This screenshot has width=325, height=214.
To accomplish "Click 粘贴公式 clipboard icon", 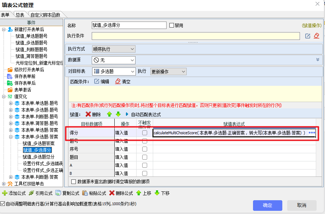I will 85,193.
